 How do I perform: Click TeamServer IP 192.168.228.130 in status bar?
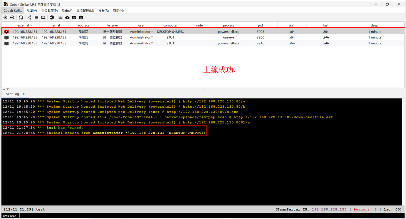pyautogui.click(x=329, y=210)
